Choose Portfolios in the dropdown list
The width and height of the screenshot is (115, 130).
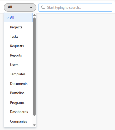18,93
